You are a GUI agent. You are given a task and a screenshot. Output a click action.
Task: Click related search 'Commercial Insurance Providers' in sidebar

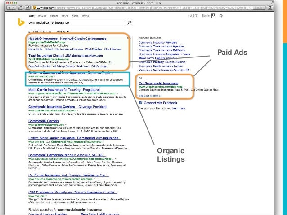(158, 42)
